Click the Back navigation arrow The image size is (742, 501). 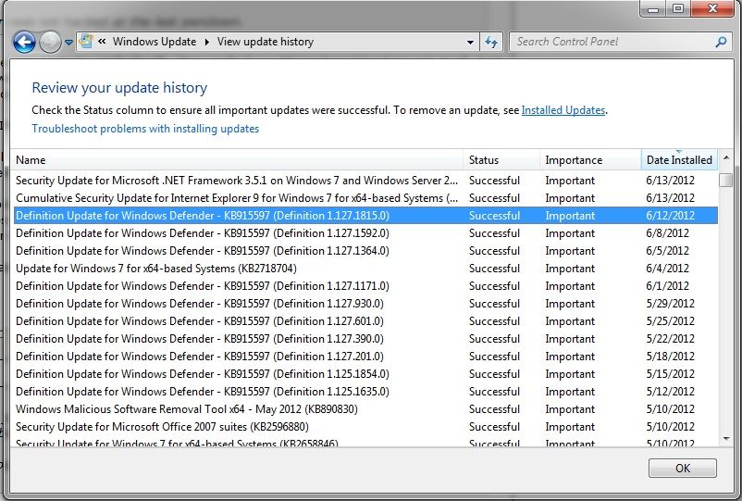24,43
